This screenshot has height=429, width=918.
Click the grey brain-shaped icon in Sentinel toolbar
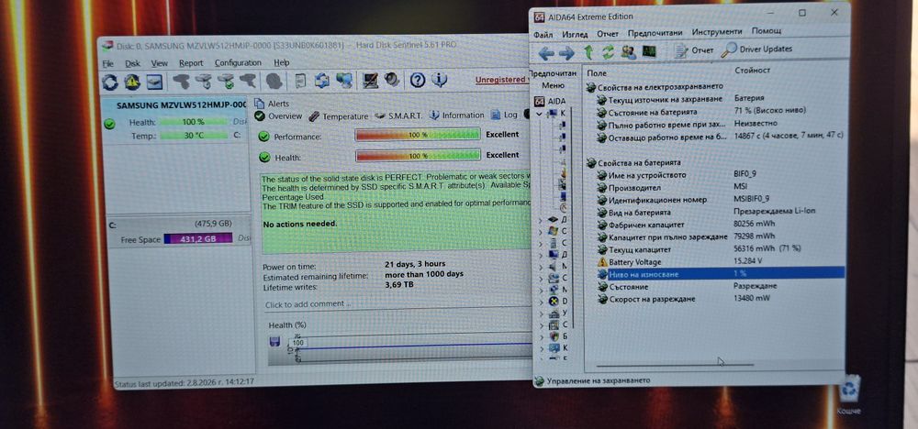(274, 82)
